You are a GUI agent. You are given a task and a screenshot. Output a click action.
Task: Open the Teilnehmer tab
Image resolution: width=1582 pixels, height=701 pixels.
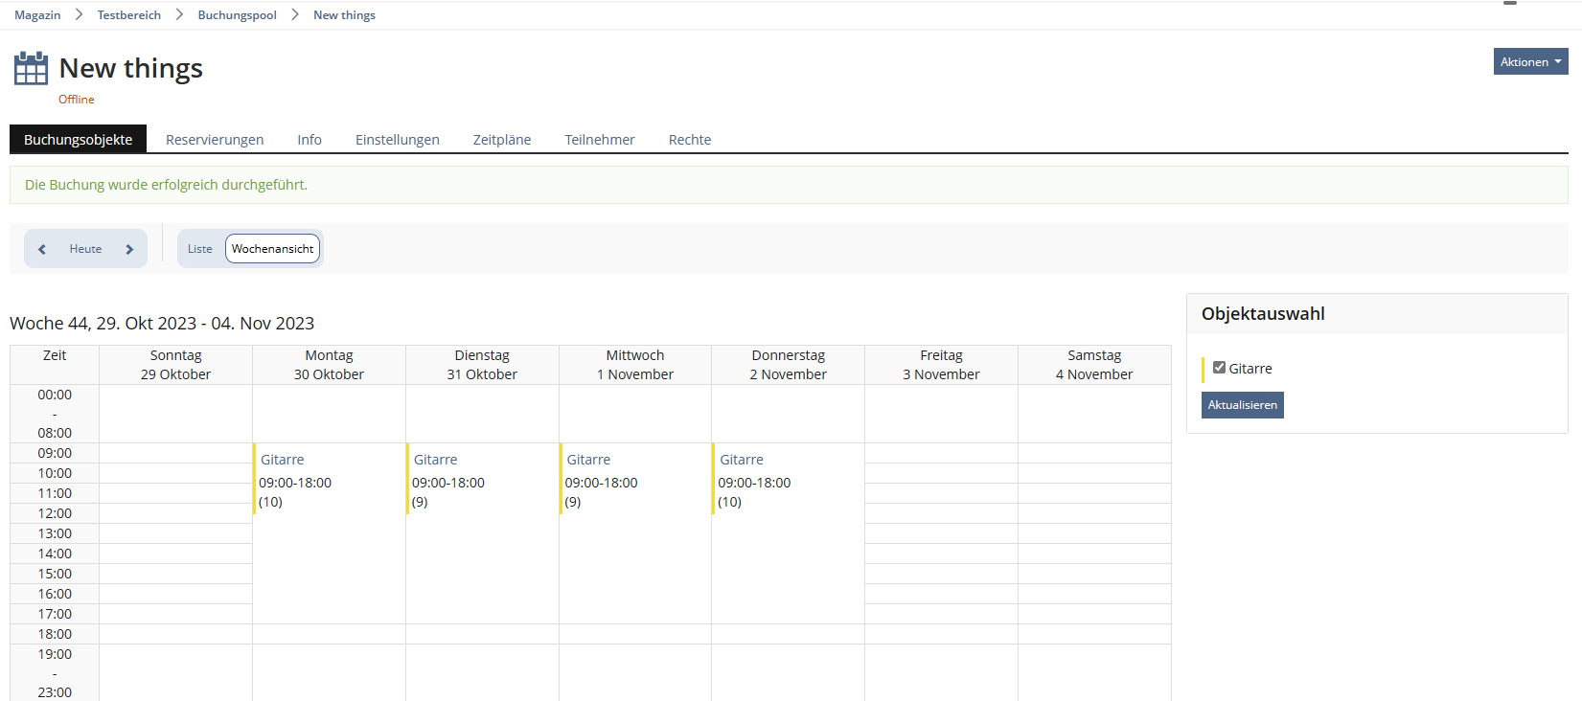tap(599, 140)
